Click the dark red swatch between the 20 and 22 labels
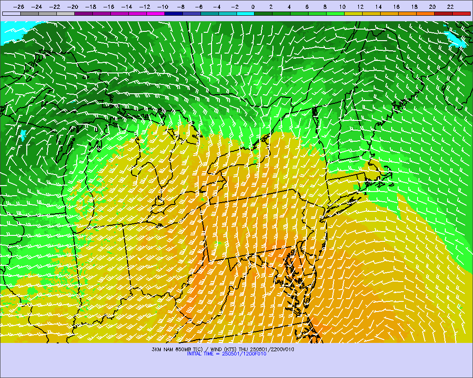The image size is (473, 378). pyautogui.click(x=443, y=13)
